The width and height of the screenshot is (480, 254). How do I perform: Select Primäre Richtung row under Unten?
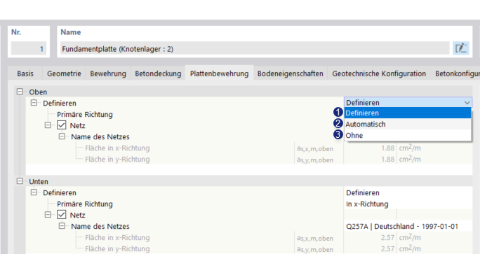coord(85,204)
